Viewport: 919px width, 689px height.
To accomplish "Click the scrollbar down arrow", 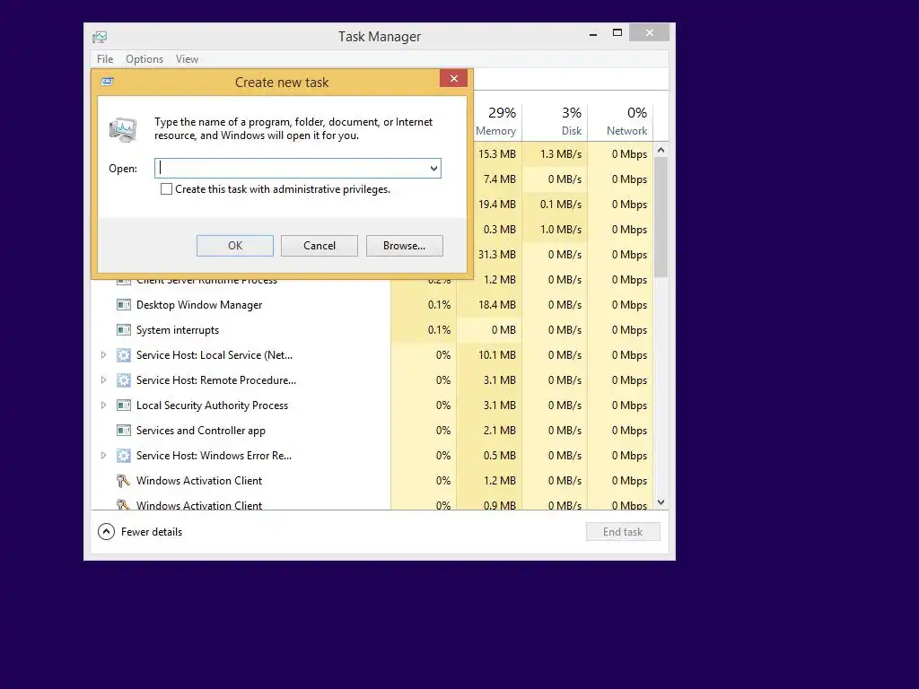I will [x=661, y=502].
